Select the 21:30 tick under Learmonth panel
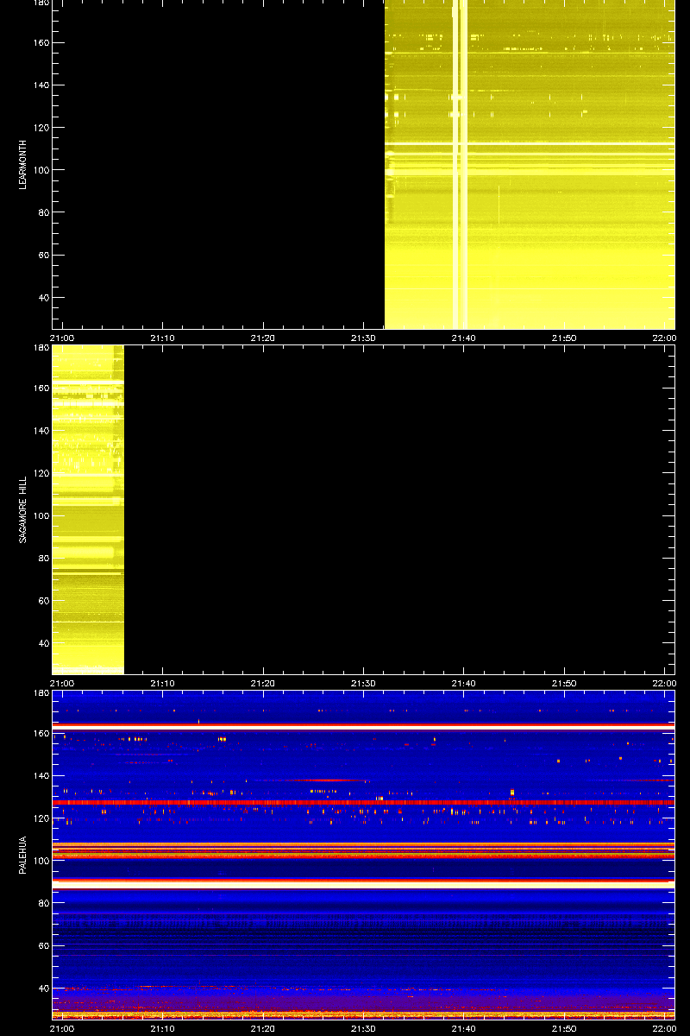 (363, 338)
